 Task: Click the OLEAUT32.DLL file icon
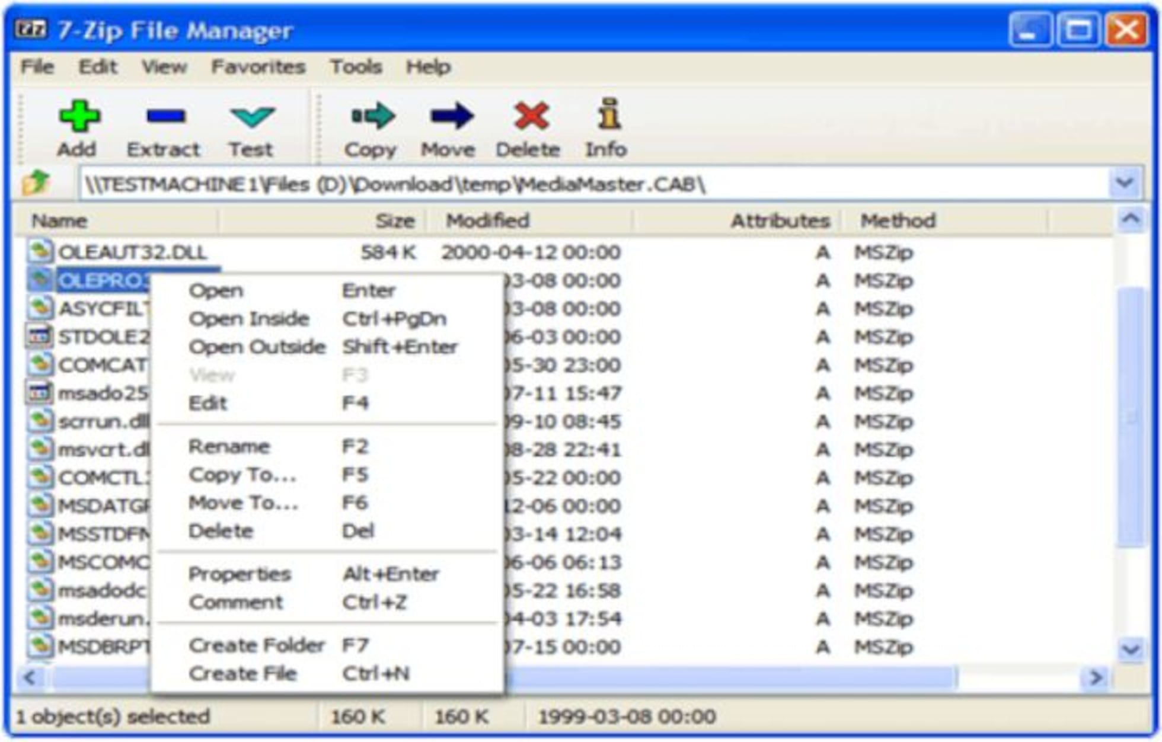tap(43, 251)
